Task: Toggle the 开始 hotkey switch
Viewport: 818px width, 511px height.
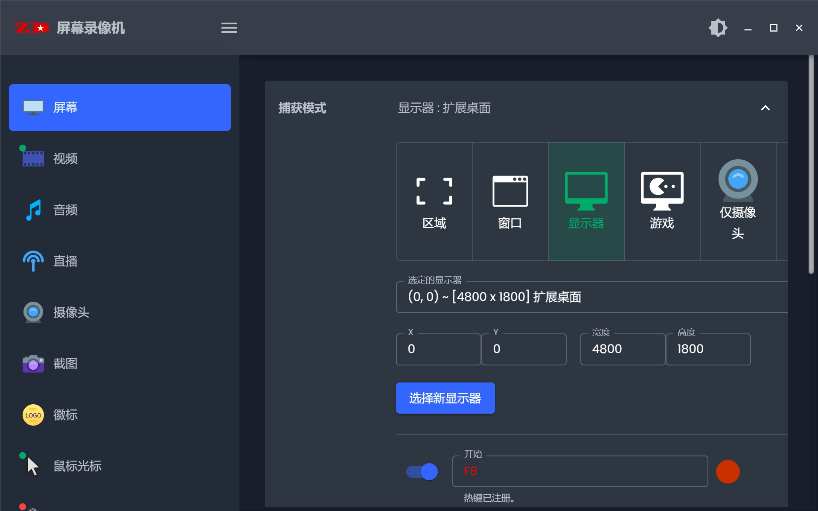Action: tap(421, 471)
